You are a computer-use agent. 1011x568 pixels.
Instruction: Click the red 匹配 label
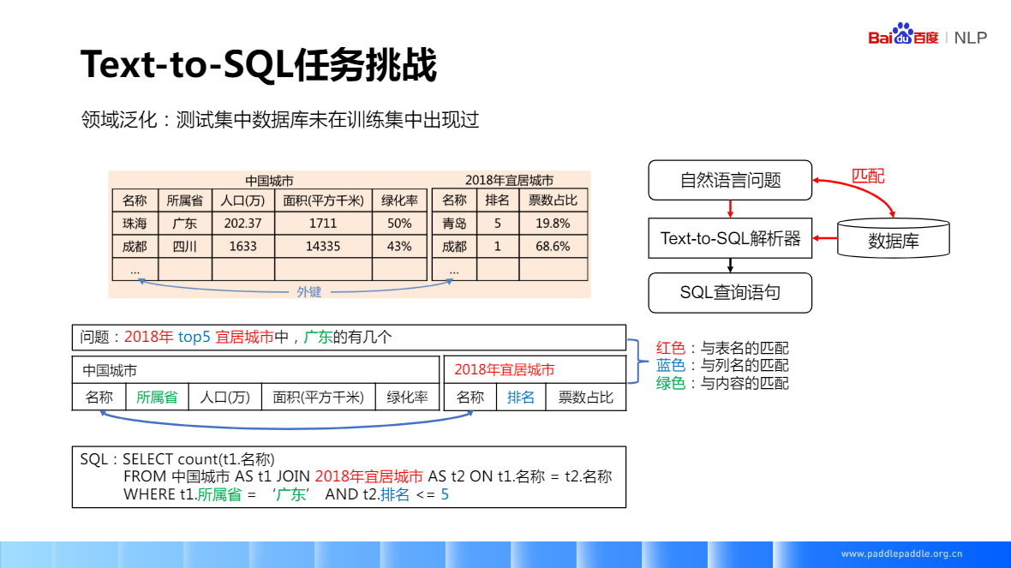tap(868, 176)
